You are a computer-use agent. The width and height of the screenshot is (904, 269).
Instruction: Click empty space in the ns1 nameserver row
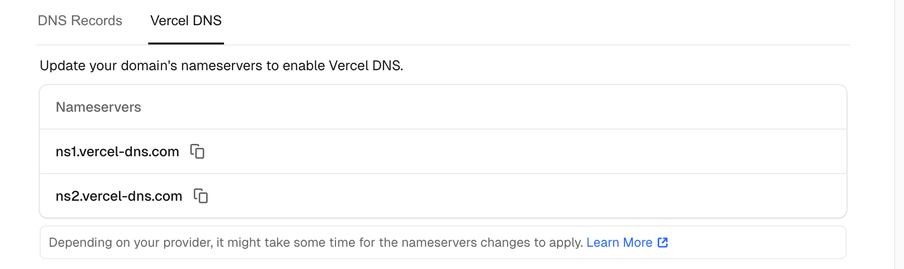[496, 151]
